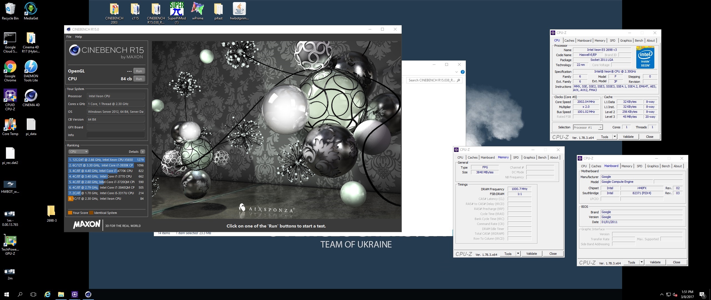
Task: Launch the wPrime desktop icon
Action: point(198,11)
